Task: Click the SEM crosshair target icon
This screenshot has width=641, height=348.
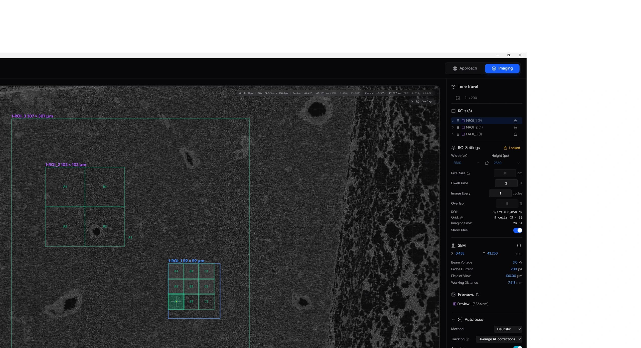Action: pyautogui.click(x=519, y=245)
